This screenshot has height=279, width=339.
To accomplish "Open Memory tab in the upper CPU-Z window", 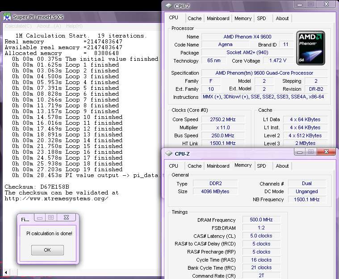I will click(x=243, y=18).
